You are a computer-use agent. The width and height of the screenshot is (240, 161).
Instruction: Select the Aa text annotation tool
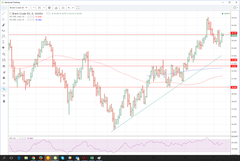[3, 31]
